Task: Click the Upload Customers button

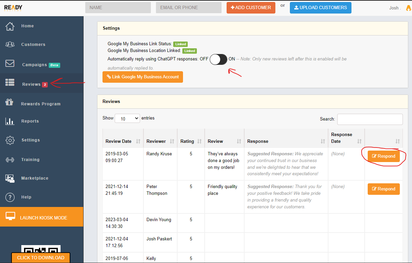Action: tap(320, 7)
